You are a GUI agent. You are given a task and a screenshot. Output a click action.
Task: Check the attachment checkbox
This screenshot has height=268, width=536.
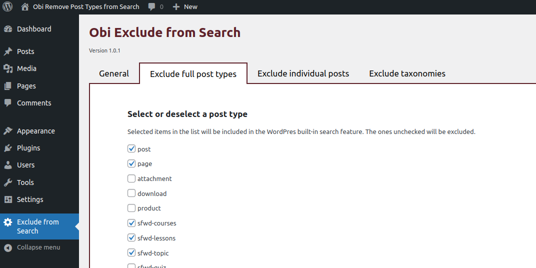pyautogui.click(x=131, y=178)
